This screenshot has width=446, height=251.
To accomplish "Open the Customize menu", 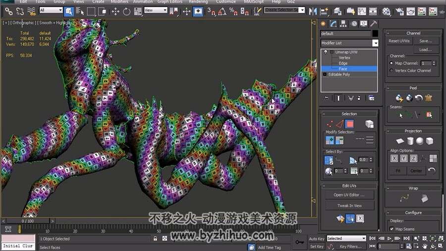I will coord(226,1).
